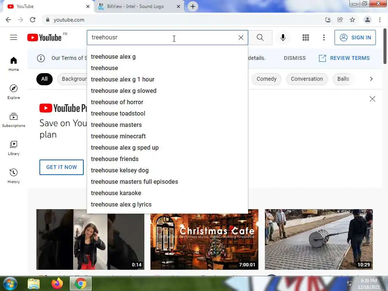Click the install app icon in address bar
The width and height of the screenshot is (388, 291).
pos(328,20)
